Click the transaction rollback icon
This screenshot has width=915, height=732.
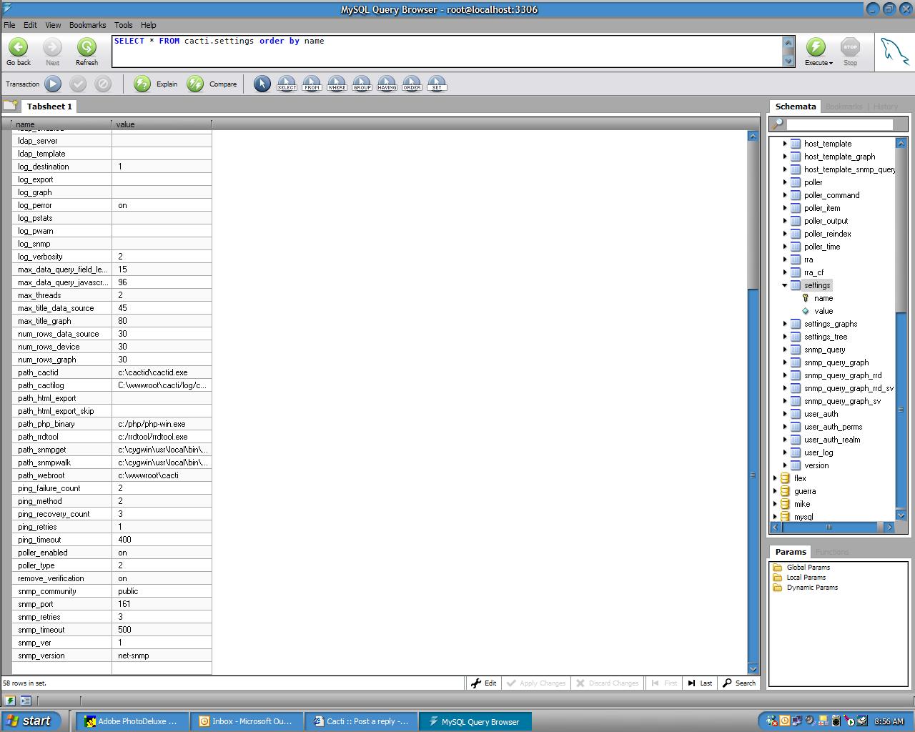click(x=103, y=84)
